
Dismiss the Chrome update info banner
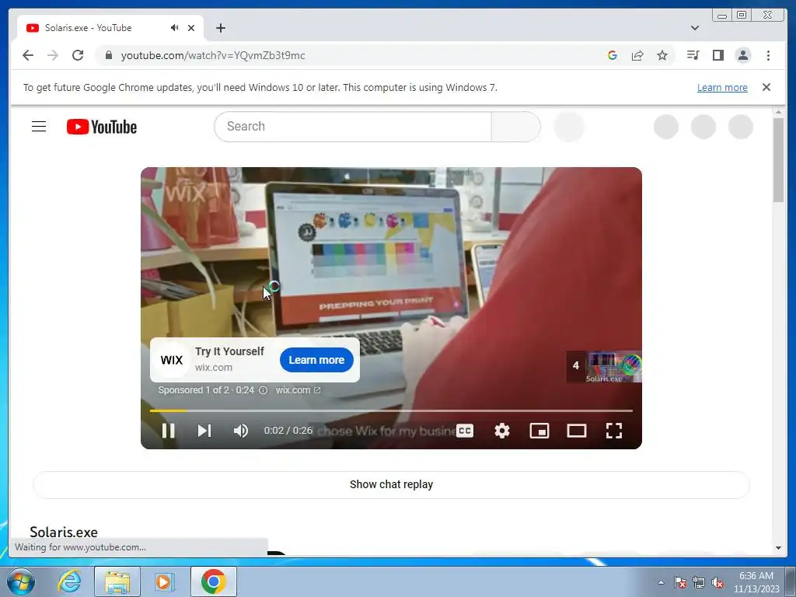766,87
